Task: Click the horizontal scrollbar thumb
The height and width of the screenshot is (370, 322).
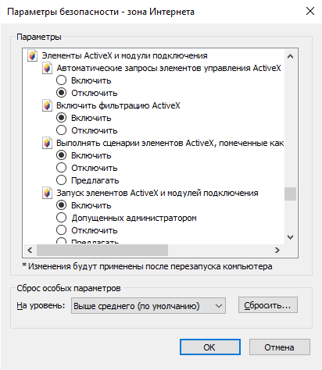Action: pyautogui.click(x=102, y=251)
